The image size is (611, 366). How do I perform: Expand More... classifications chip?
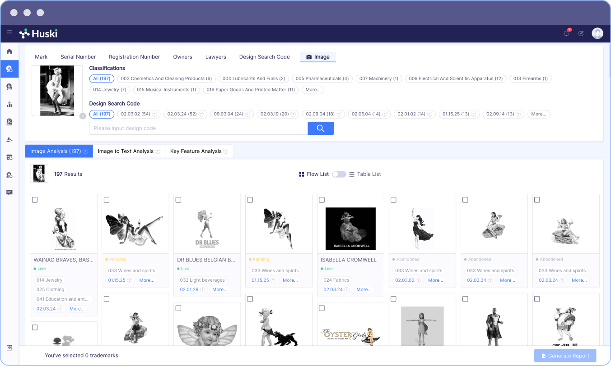[x=312, y=90]
